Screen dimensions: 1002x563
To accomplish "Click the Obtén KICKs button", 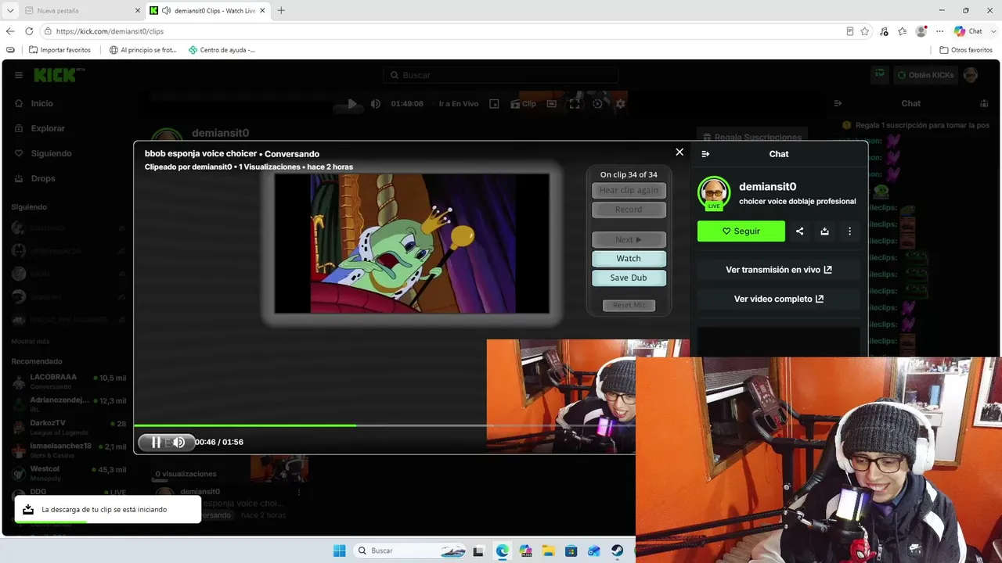I will (x=926, y=75).
